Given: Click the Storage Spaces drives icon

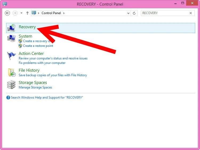Looking at the screenshot, I should click(11, 85).
